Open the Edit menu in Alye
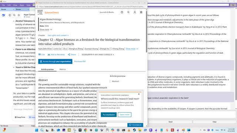237x133 pixels. [x=9, y=5]
